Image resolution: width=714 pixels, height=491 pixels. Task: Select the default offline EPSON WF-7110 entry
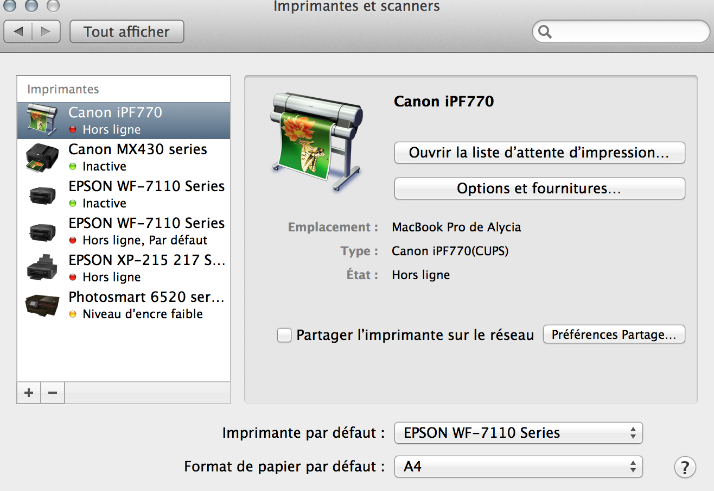[x=146, y=231]
